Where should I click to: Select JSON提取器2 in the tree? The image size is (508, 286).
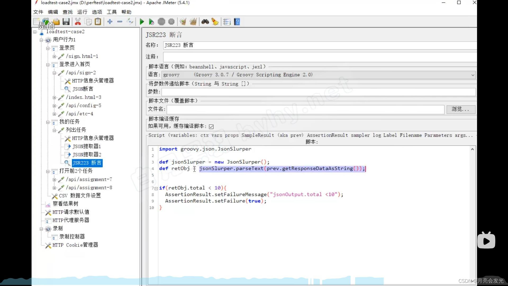[87, 154]
